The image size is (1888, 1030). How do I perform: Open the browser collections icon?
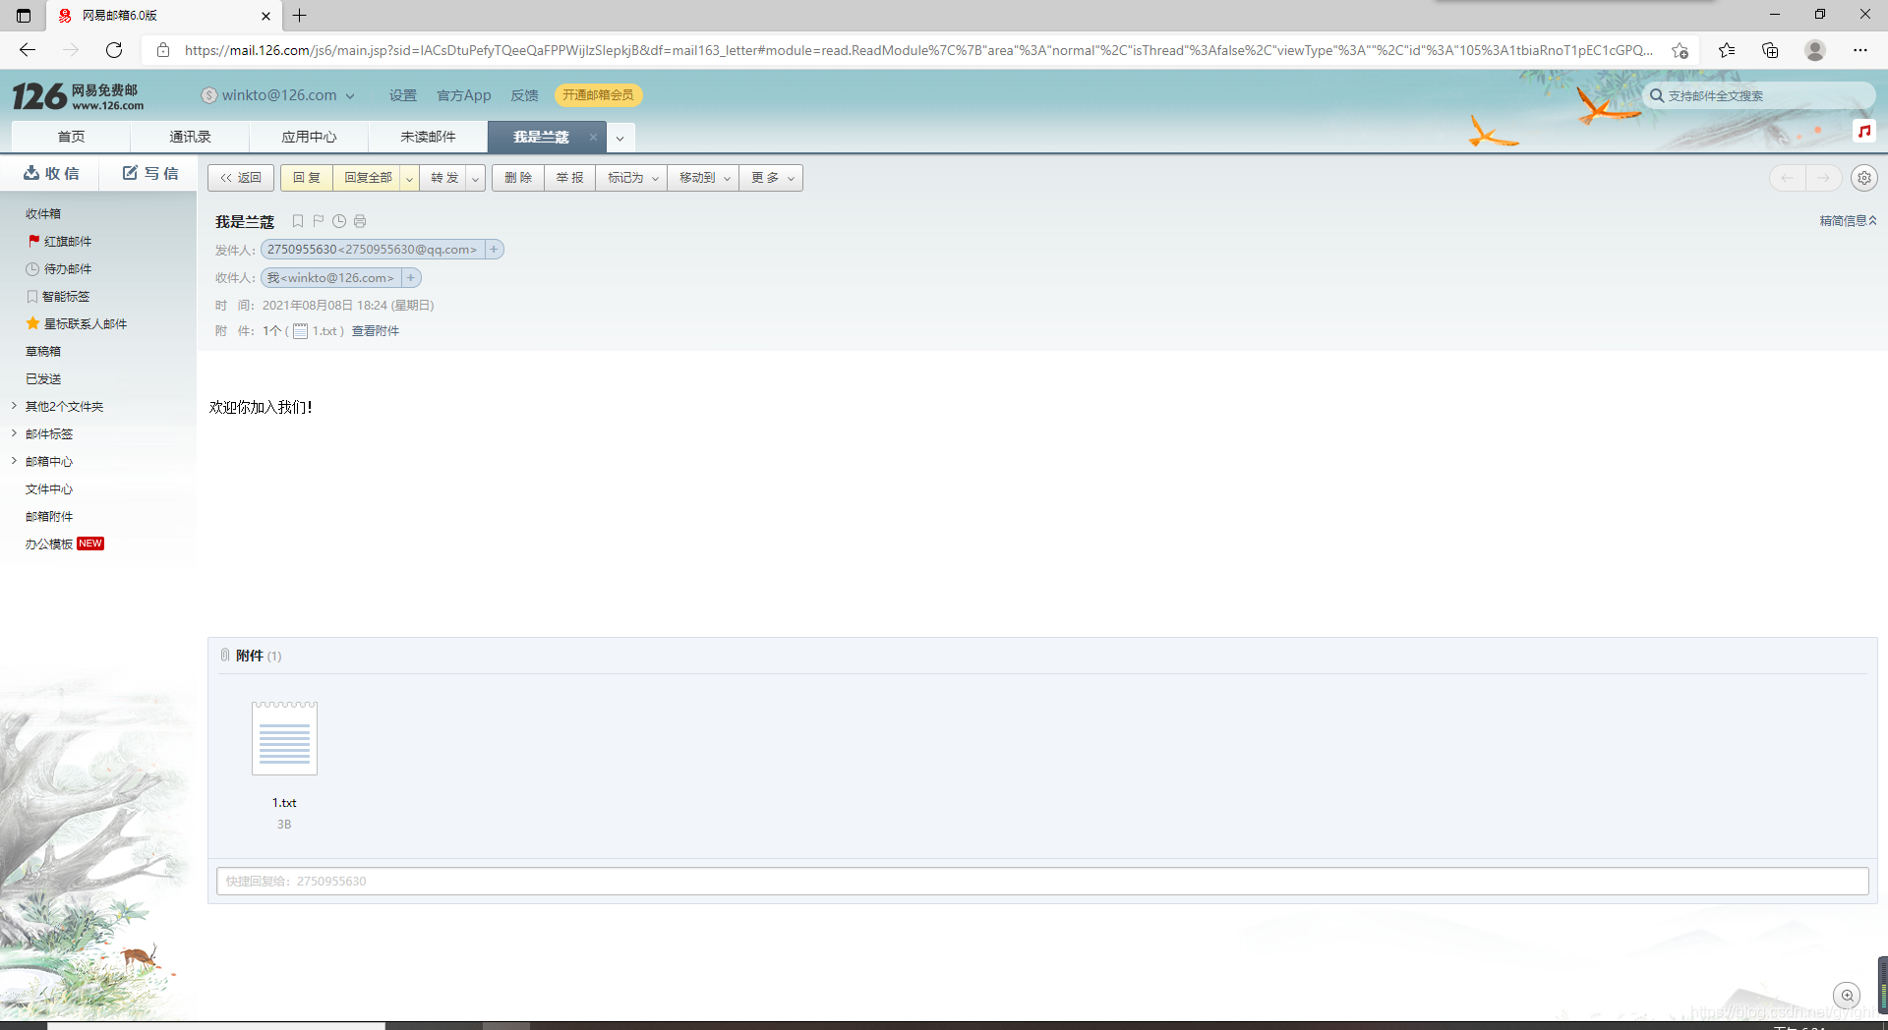pyautogui.click(x=1770, y=50)
